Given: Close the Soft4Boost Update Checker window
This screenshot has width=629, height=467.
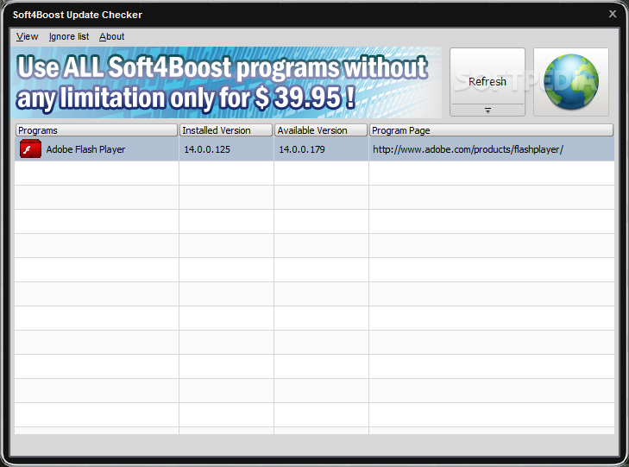Looking at the screenshot, I should click(x=613, y=14).
